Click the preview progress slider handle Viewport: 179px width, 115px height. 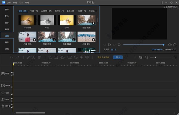163,45
